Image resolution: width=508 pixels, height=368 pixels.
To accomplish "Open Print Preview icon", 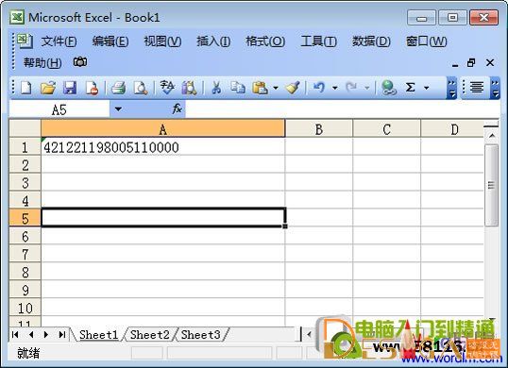I will point(141,88).
